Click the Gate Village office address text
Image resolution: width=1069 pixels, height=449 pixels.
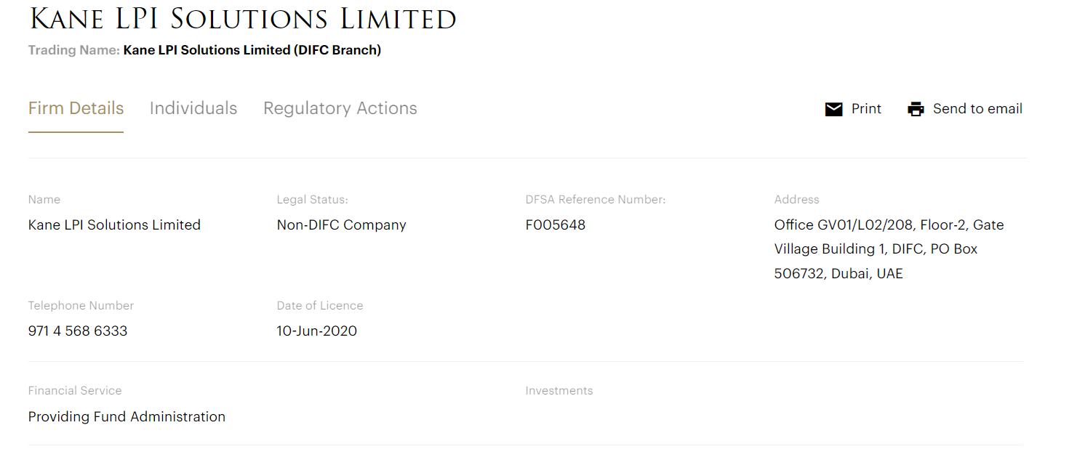889,249
